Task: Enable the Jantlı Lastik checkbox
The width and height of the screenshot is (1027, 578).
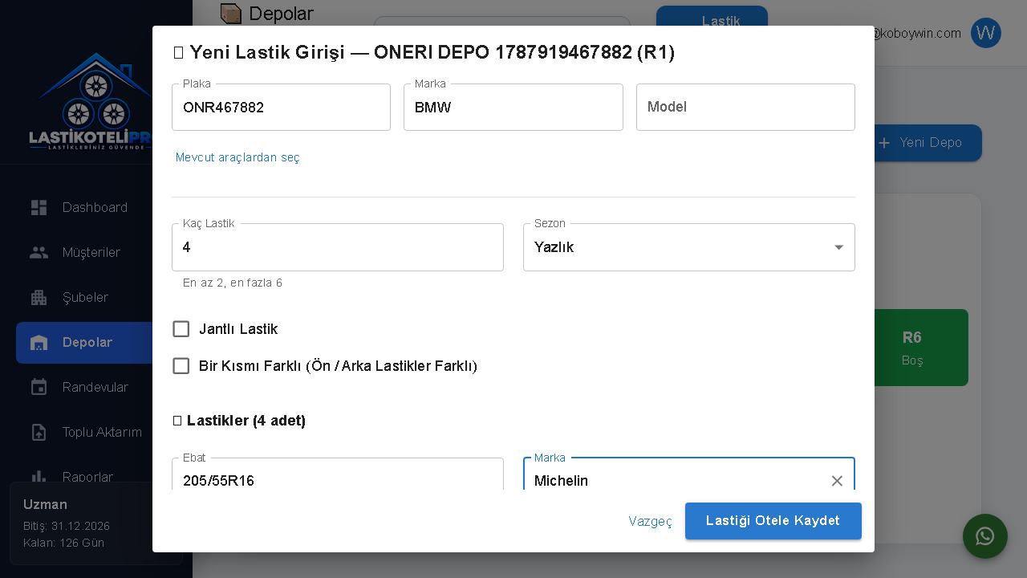Action: click(181, 329)
